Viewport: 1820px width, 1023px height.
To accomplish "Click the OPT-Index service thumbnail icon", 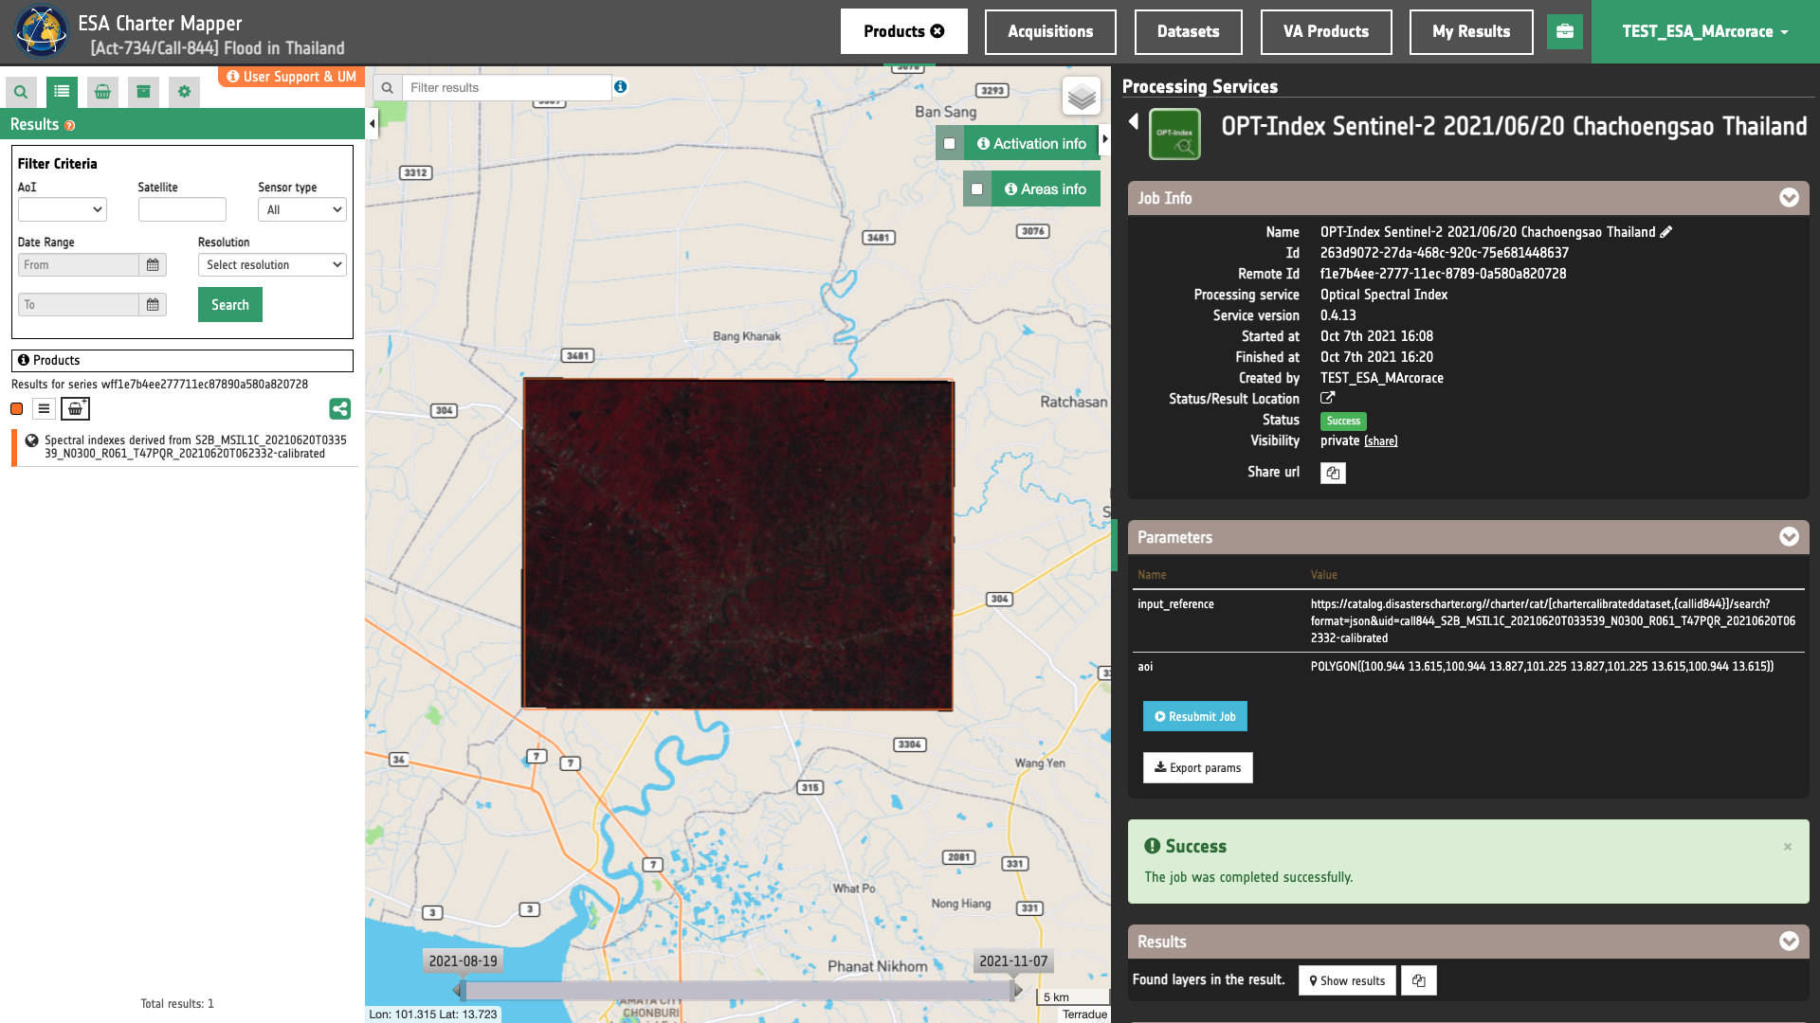I will tap(1175, 134).
